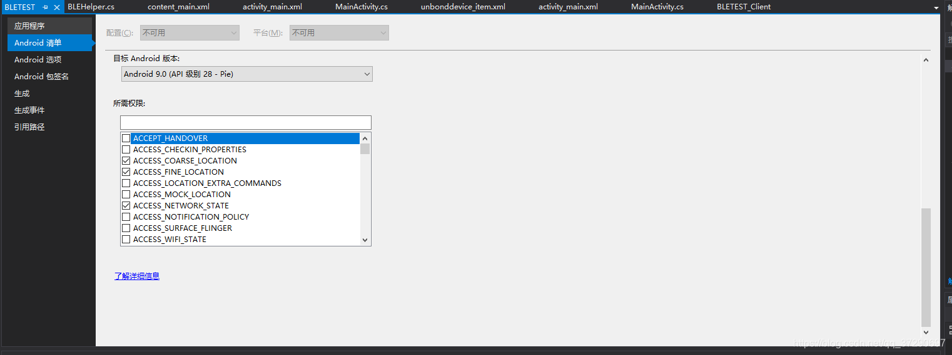Open the content_main.xml tab
The image size is (952, 355).
click(x=178, y=7)
